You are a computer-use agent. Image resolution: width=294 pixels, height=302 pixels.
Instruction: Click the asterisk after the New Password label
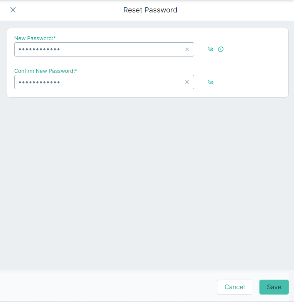pos(55,38)
